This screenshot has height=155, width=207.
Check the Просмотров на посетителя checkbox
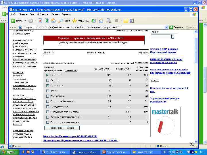[x=47, y=122]
